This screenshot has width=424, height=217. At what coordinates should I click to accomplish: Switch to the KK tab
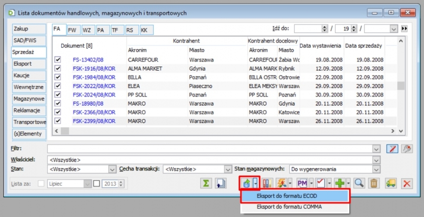(x=147, y=30)
